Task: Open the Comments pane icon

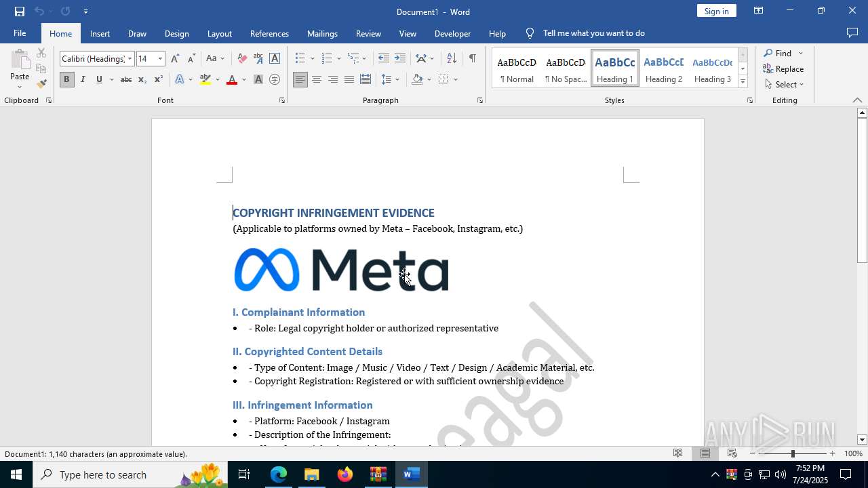Action: click(x=852, y=33)
